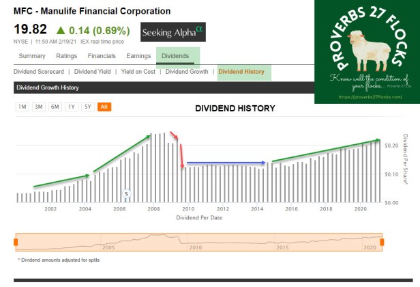
Task: Select the 1Y time range
Action: click(x=71, y=107)
